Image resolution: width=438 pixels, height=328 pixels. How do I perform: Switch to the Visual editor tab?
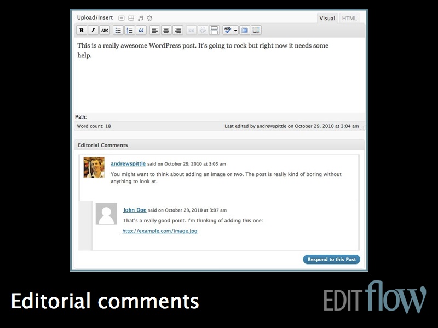pos(327,18)
